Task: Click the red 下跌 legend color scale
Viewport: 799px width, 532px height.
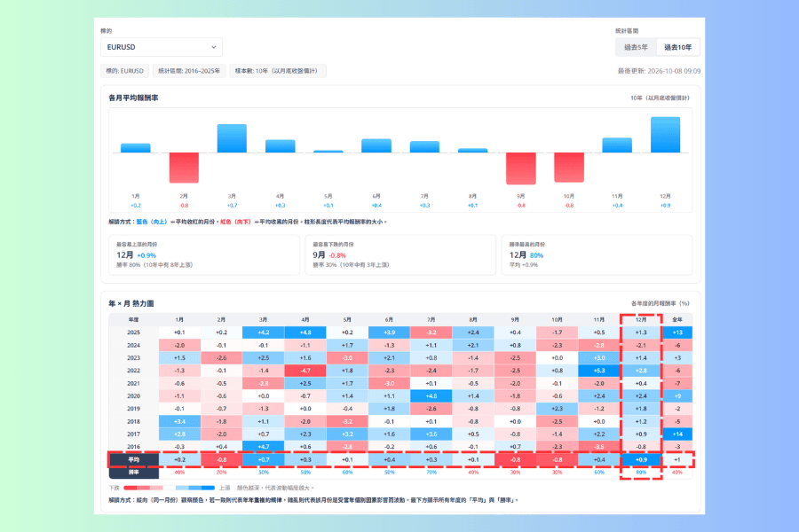Action: click(x=143, y=488)
